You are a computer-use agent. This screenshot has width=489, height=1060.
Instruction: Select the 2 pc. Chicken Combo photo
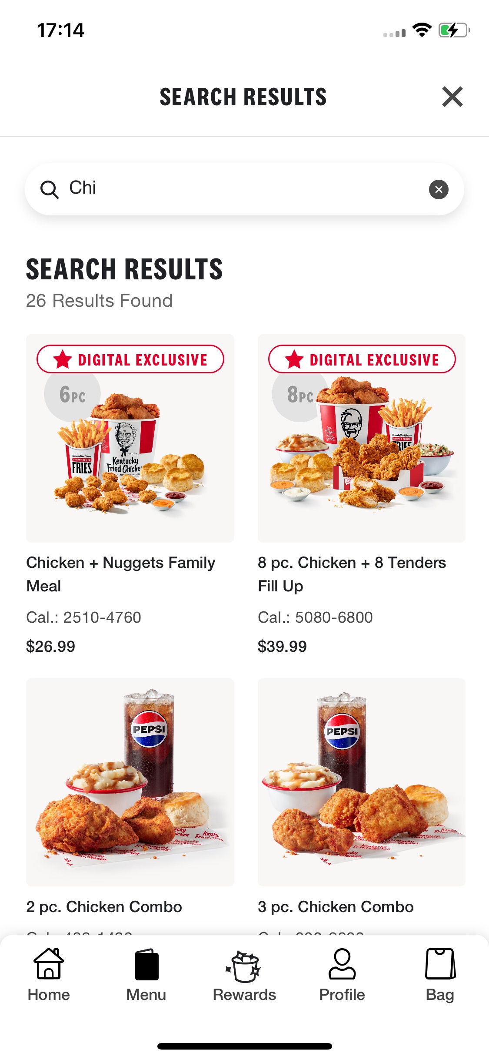(130, 782)
